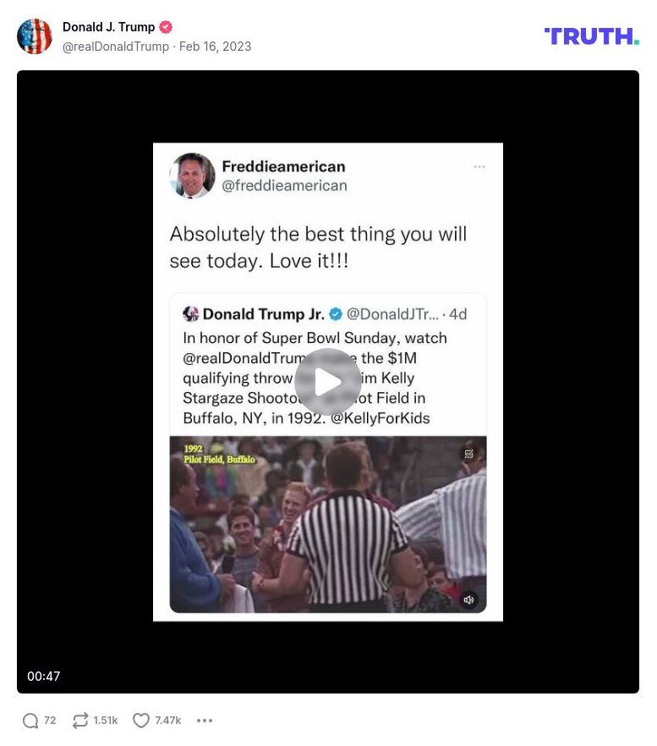657x746 pixels.
Task: Like the post with heart icon
Action: pos(141,721)
